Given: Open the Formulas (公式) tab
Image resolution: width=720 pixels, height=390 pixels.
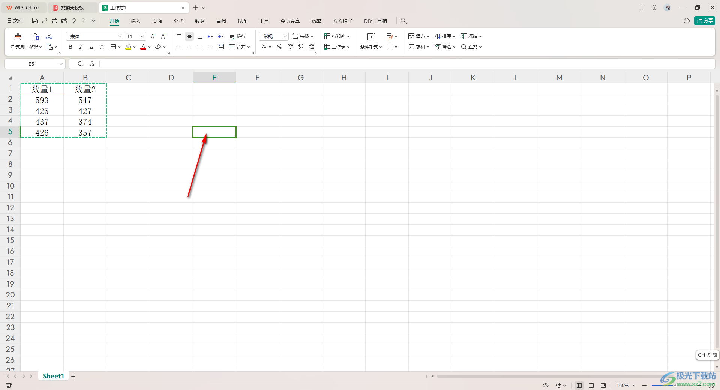Looking at the screenshot, I should tap(178, 21).
